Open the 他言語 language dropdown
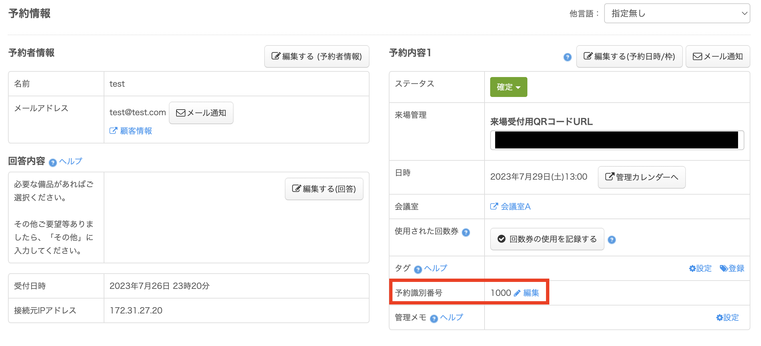Screen dimensions: 761x346 tap(677, 14)
